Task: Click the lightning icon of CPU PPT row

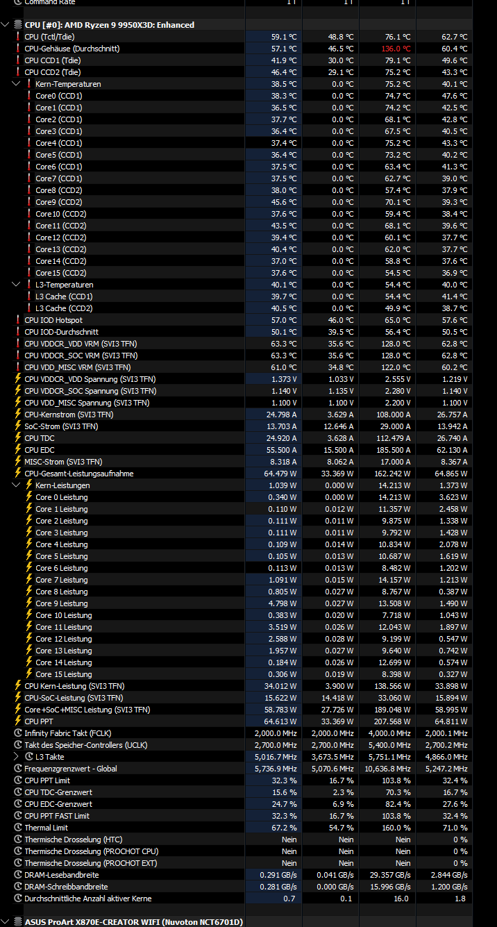Action: pyautogui.click(x=17, y=721)
